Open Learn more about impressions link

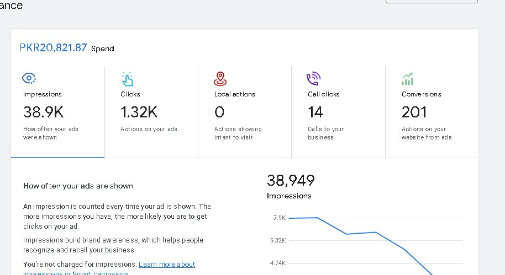pos(167,265)
